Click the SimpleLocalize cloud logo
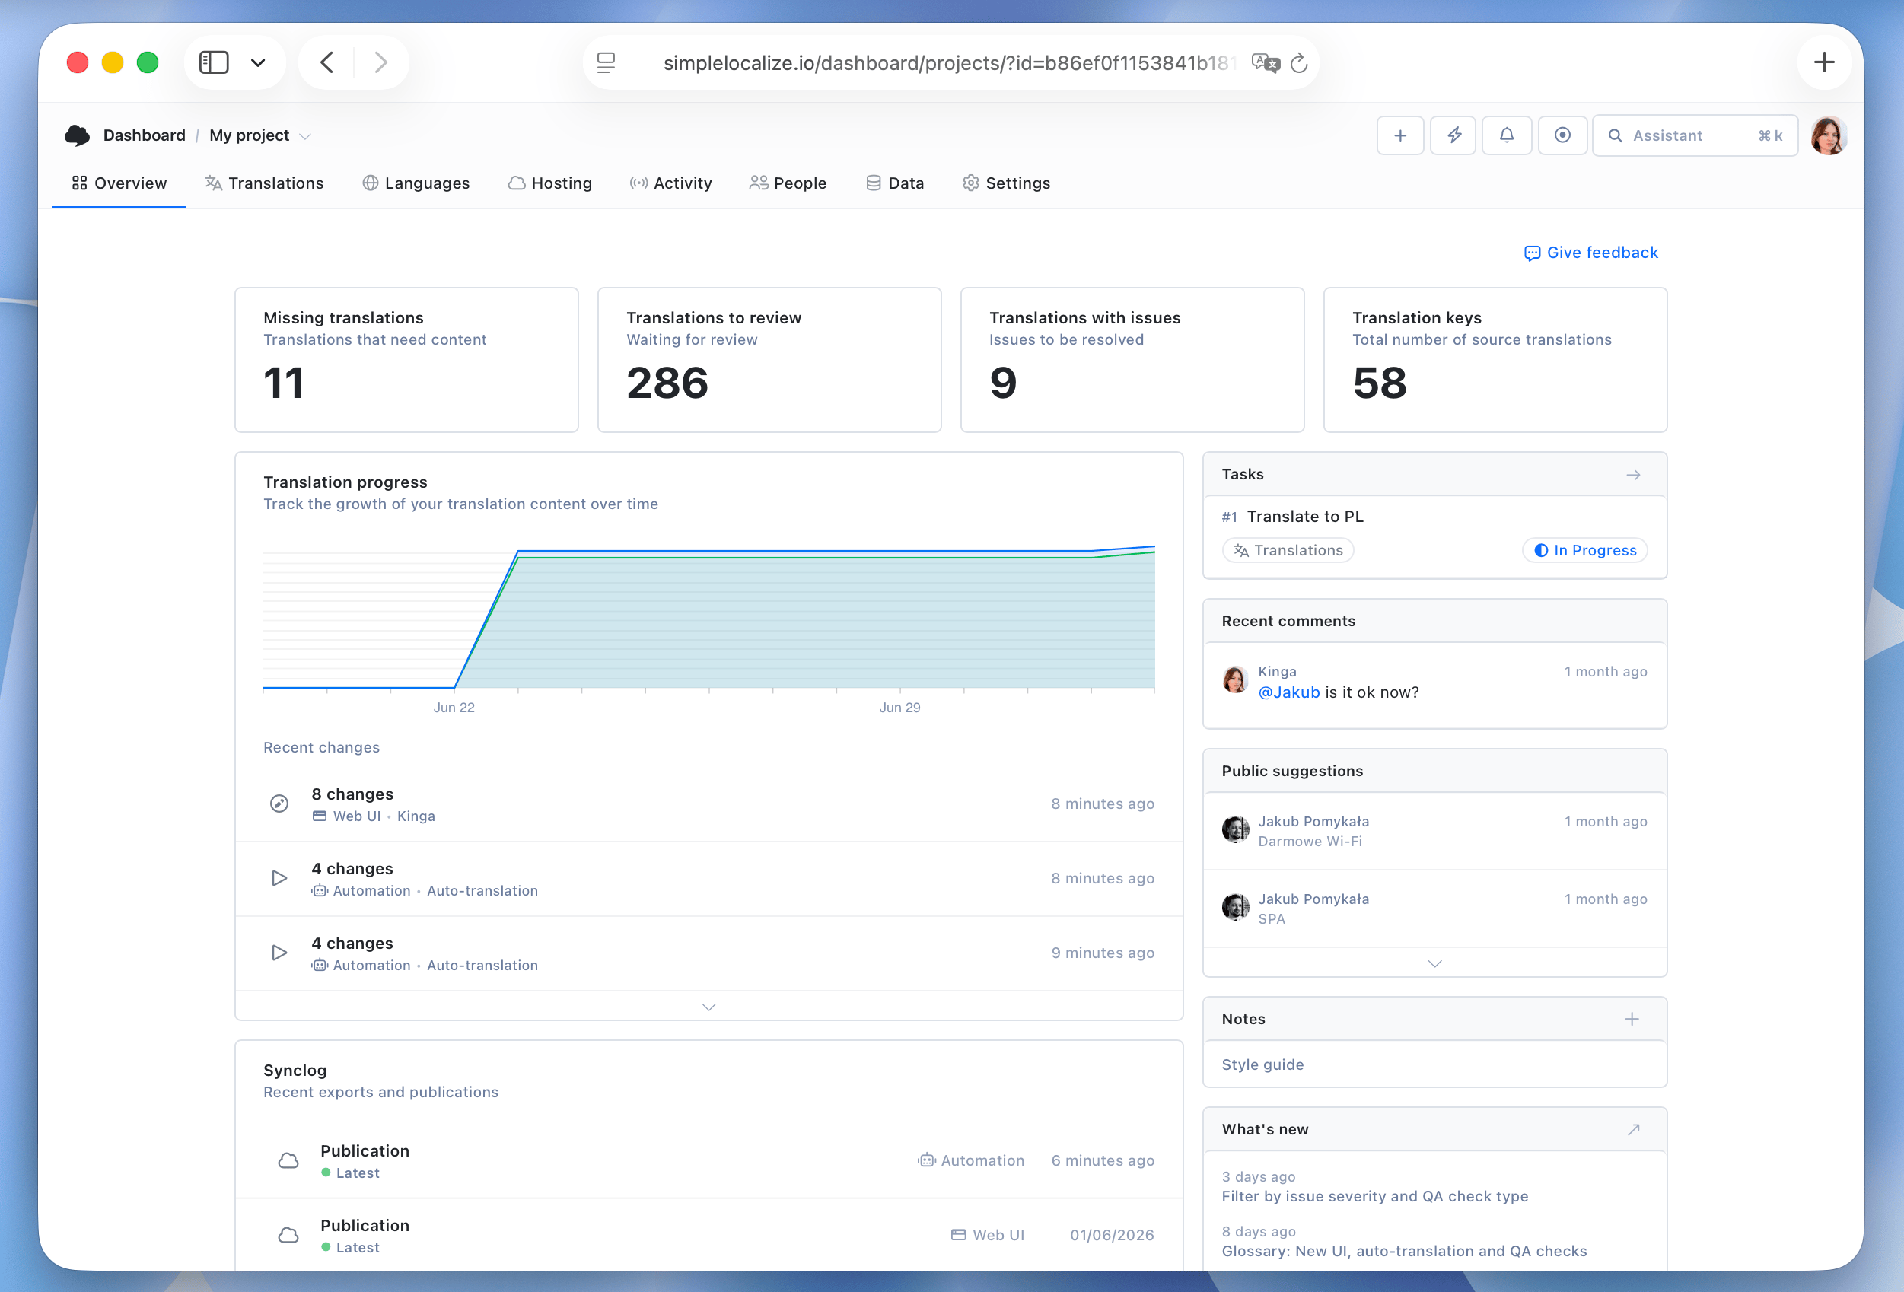Viewport: 1904px width, 1292px height. 77,135
